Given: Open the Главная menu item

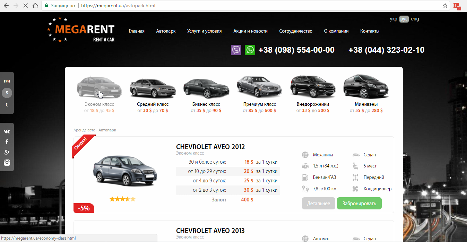Looking at the screenshot, I should point(137,31).
